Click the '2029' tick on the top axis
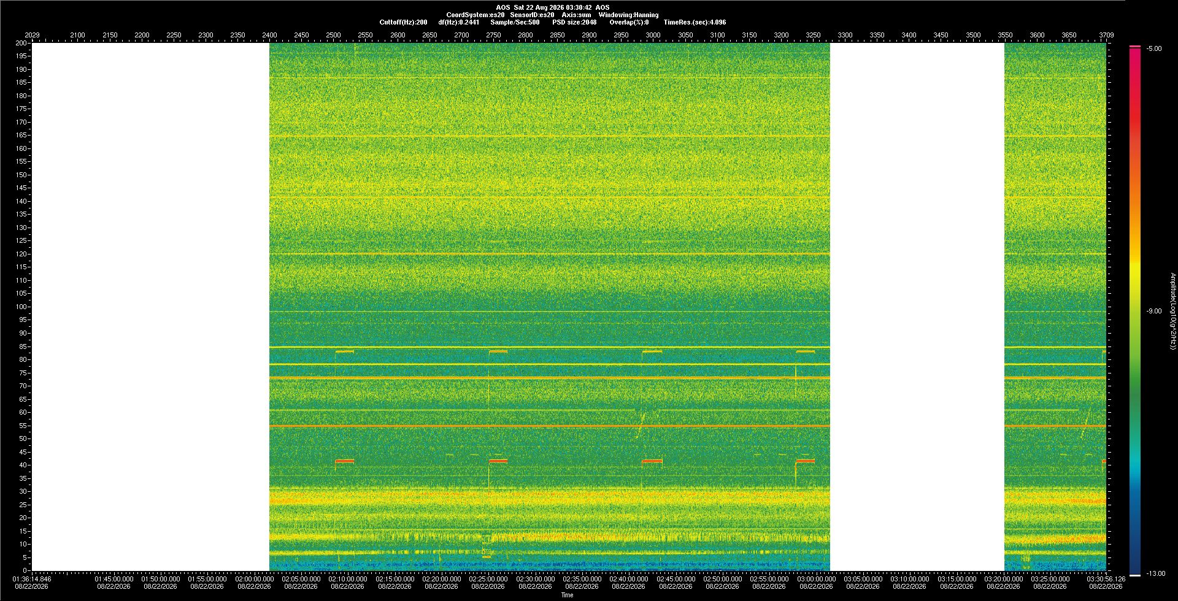Viewport: 1178px width, 601px height. (32, 35)
